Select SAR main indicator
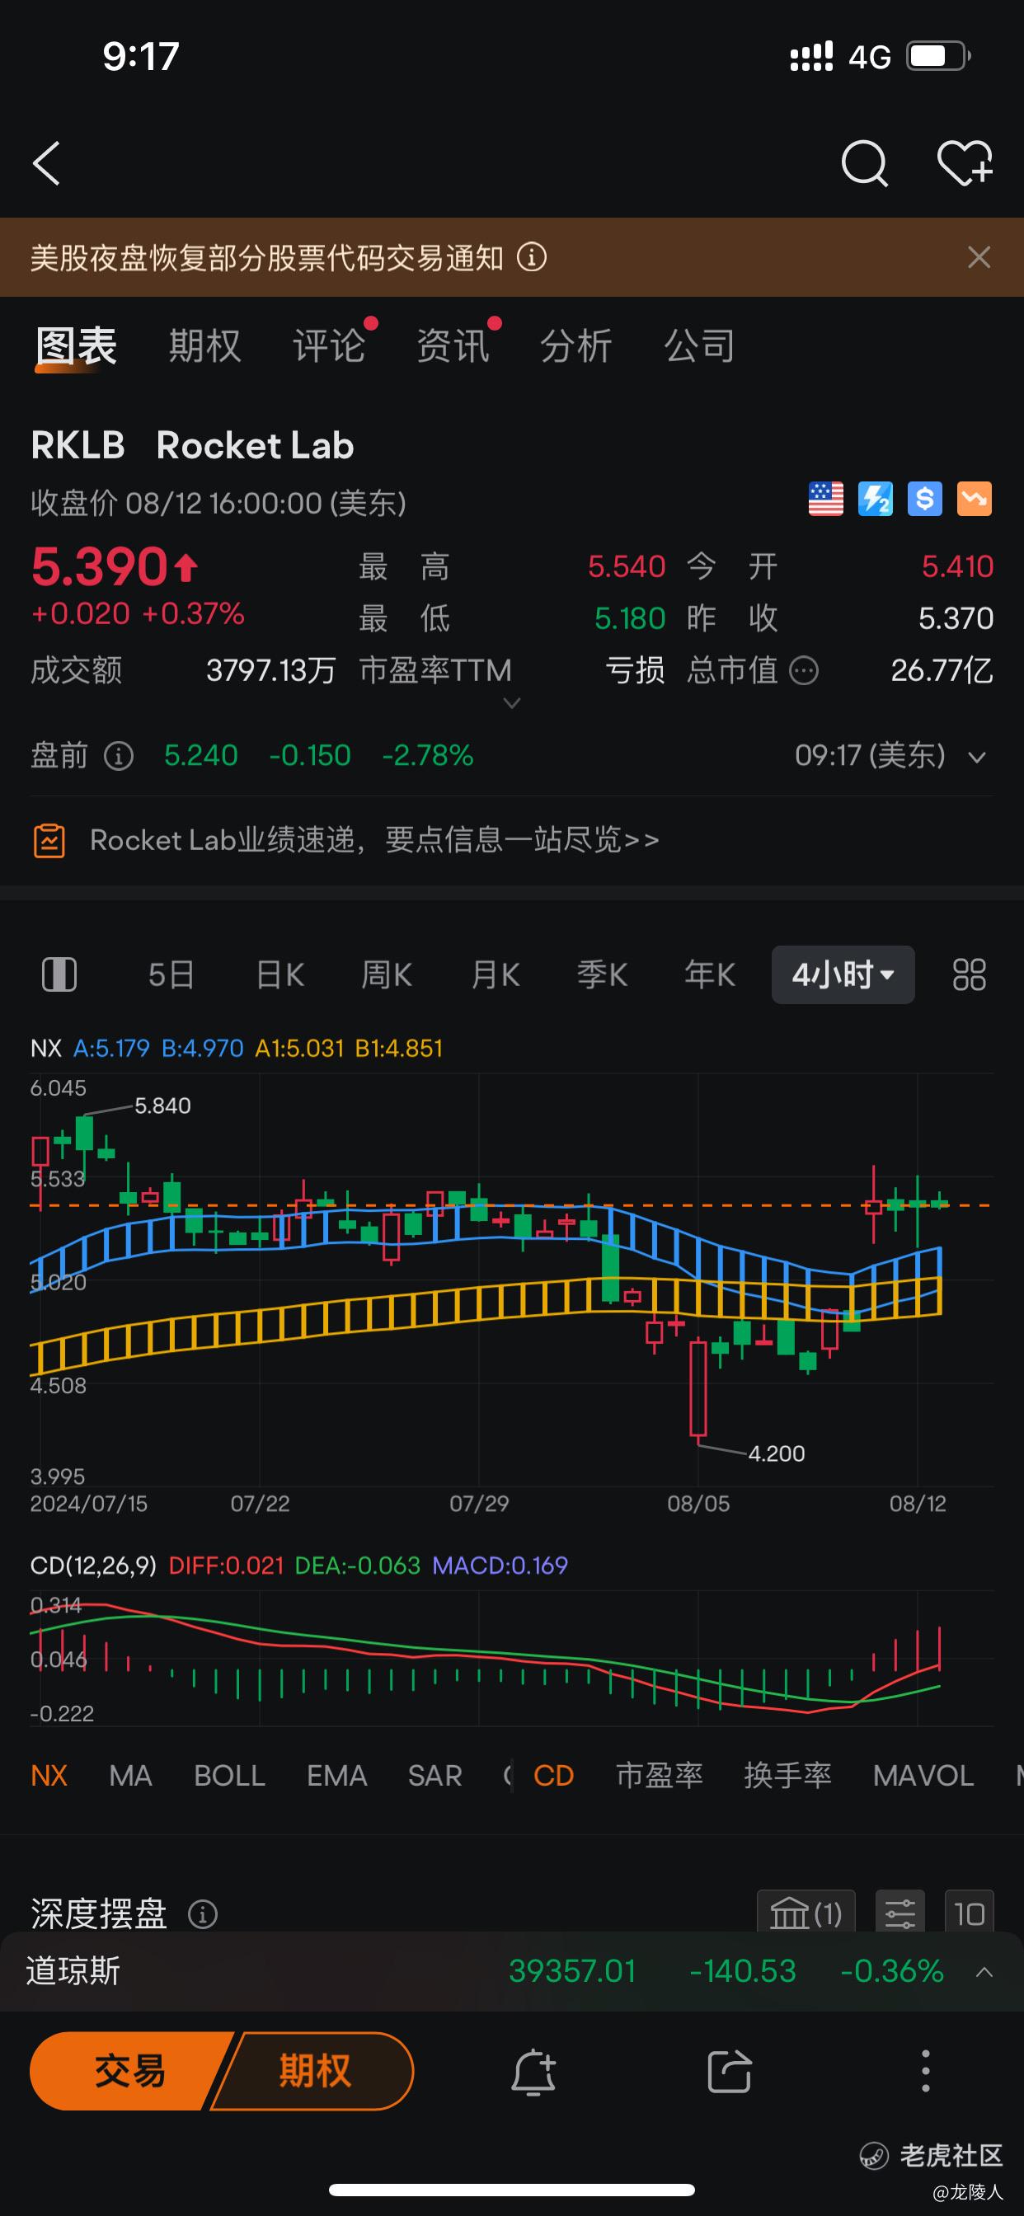The image size is (1024, 2216). [435, 1775]
